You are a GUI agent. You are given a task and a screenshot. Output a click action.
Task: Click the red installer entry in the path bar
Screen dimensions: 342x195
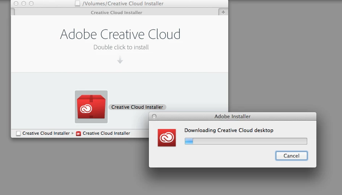point(103,133)
